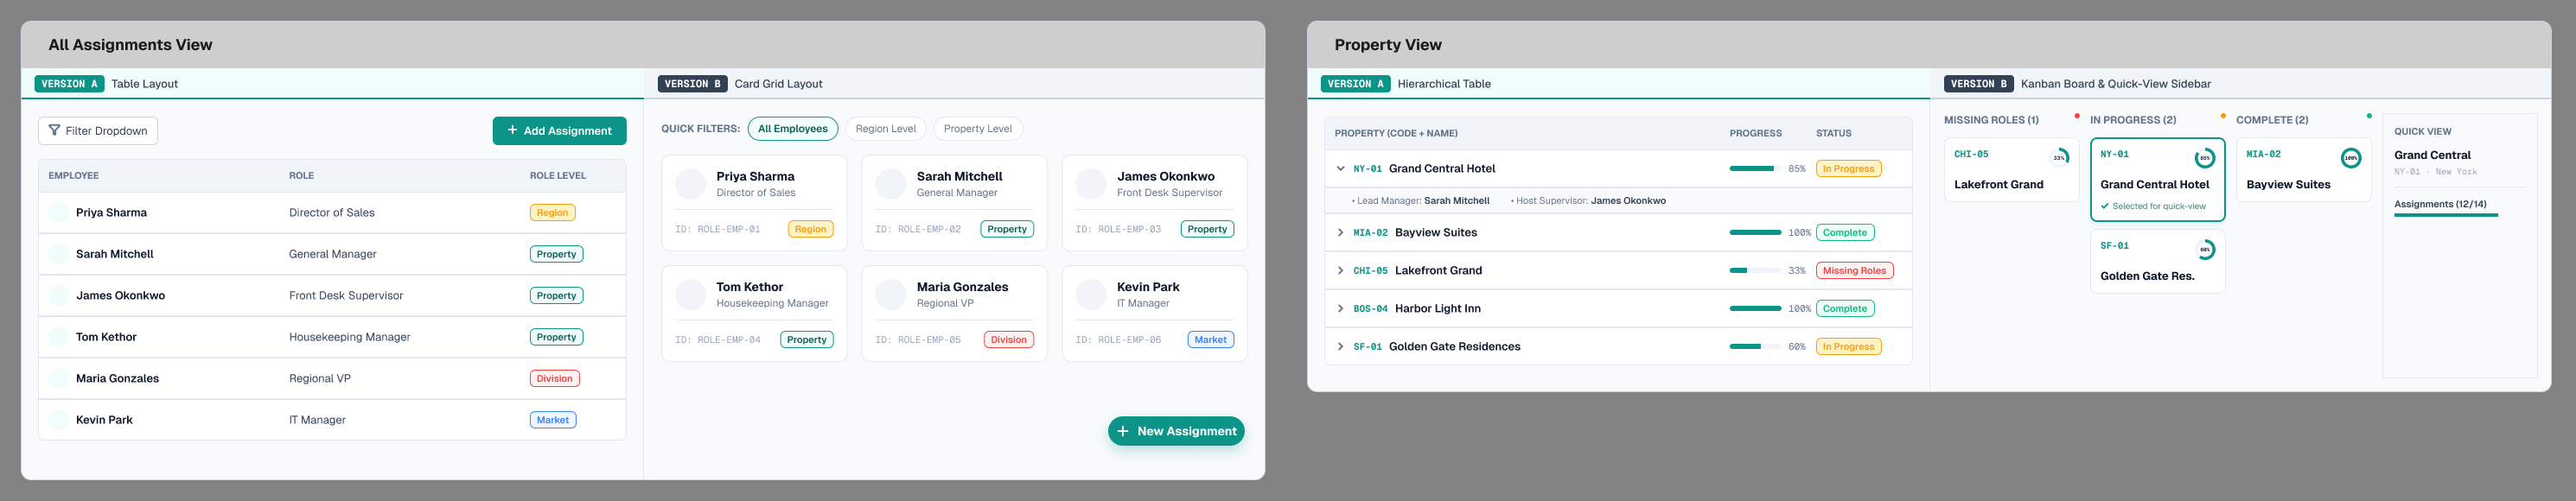Click the Sarah Mitchell Lead Manager name
The width and height of the screenshot is (2576, 501).
pos(1456,201)
